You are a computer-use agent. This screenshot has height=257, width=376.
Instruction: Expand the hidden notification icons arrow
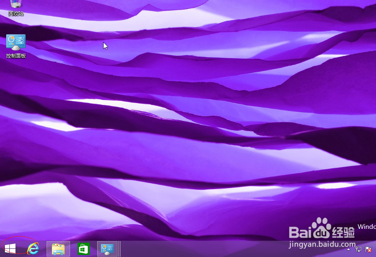(348, 249)
